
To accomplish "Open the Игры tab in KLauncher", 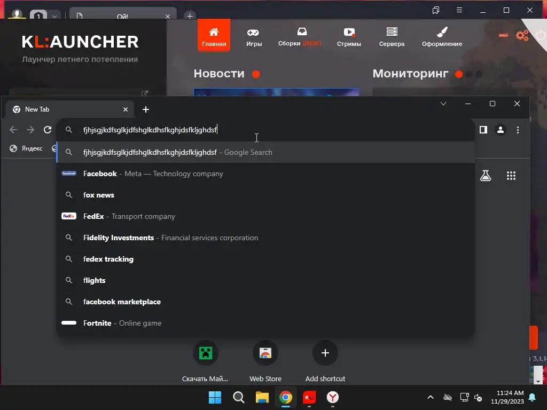I will [x=254, y=37].
